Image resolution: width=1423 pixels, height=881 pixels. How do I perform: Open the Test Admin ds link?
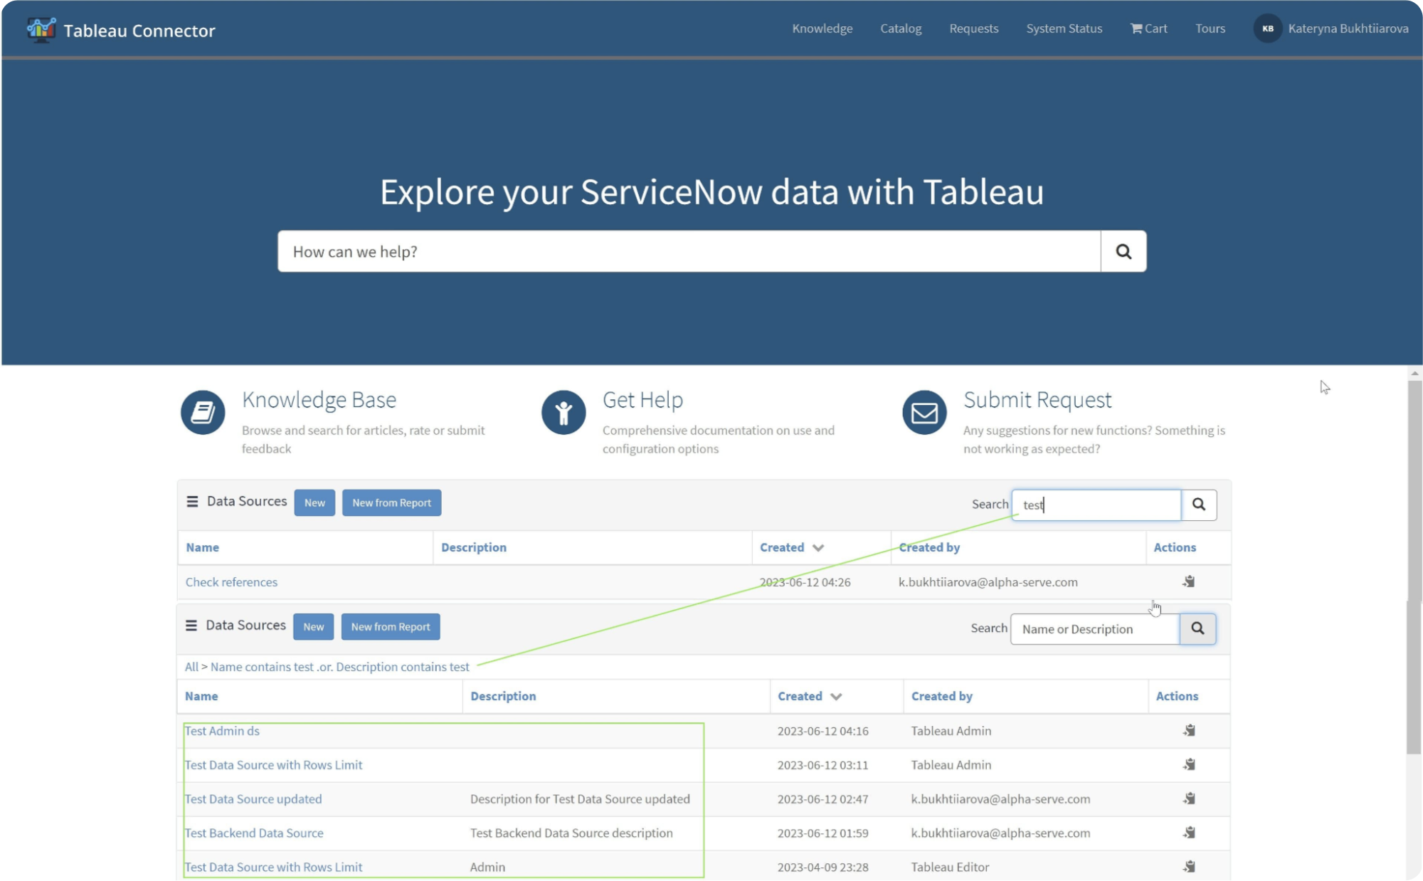point(222,731)
